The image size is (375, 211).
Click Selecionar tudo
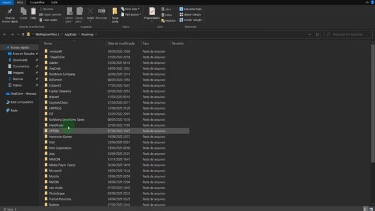tap(190, 9)
